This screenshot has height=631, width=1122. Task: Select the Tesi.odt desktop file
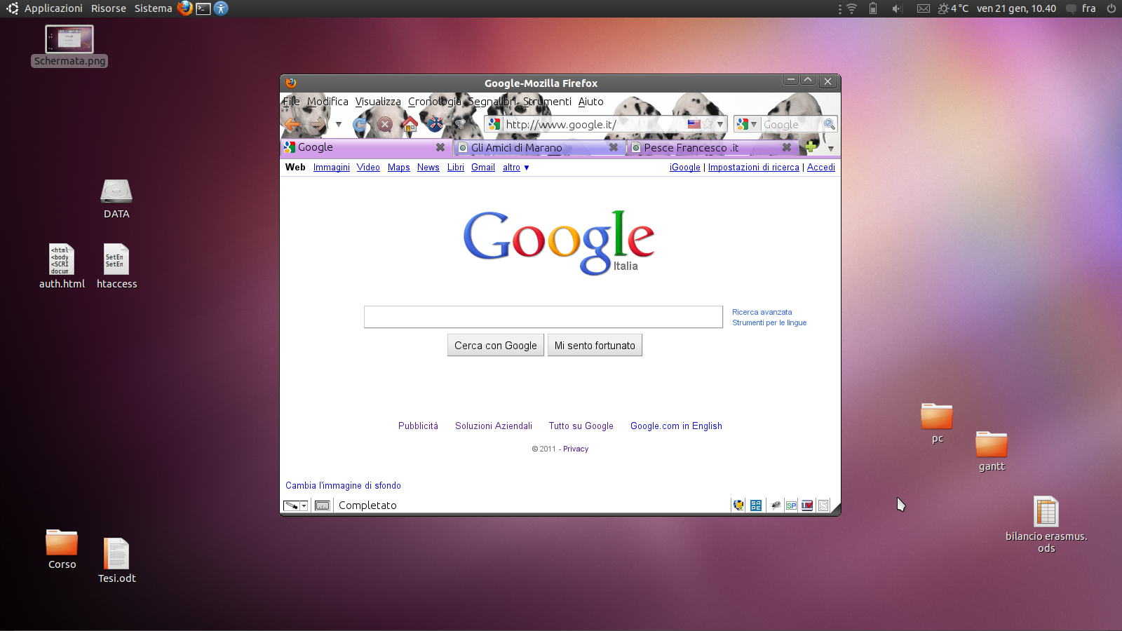click(x=116, y=561)
